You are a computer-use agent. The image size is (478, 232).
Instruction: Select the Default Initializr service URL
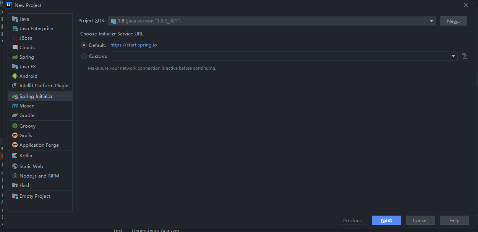pyautogui.click(x=84, y=45)
